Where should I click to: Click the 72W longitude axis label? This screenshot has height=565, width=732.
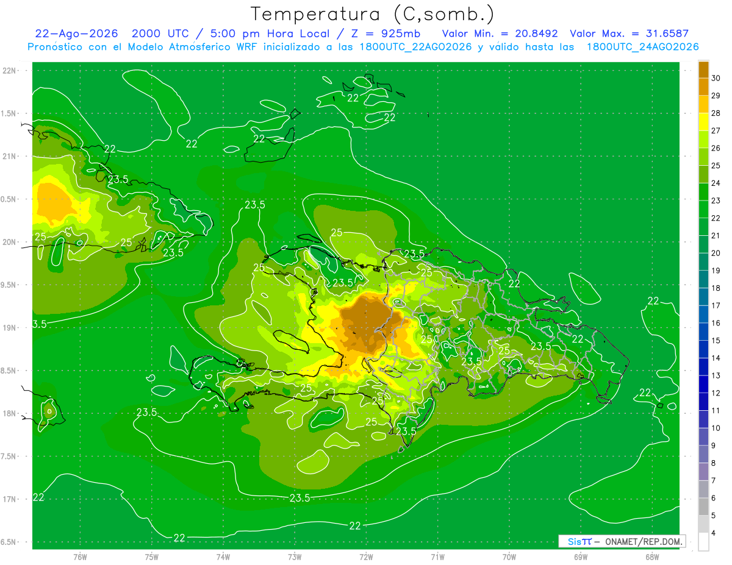coord(366,556)
